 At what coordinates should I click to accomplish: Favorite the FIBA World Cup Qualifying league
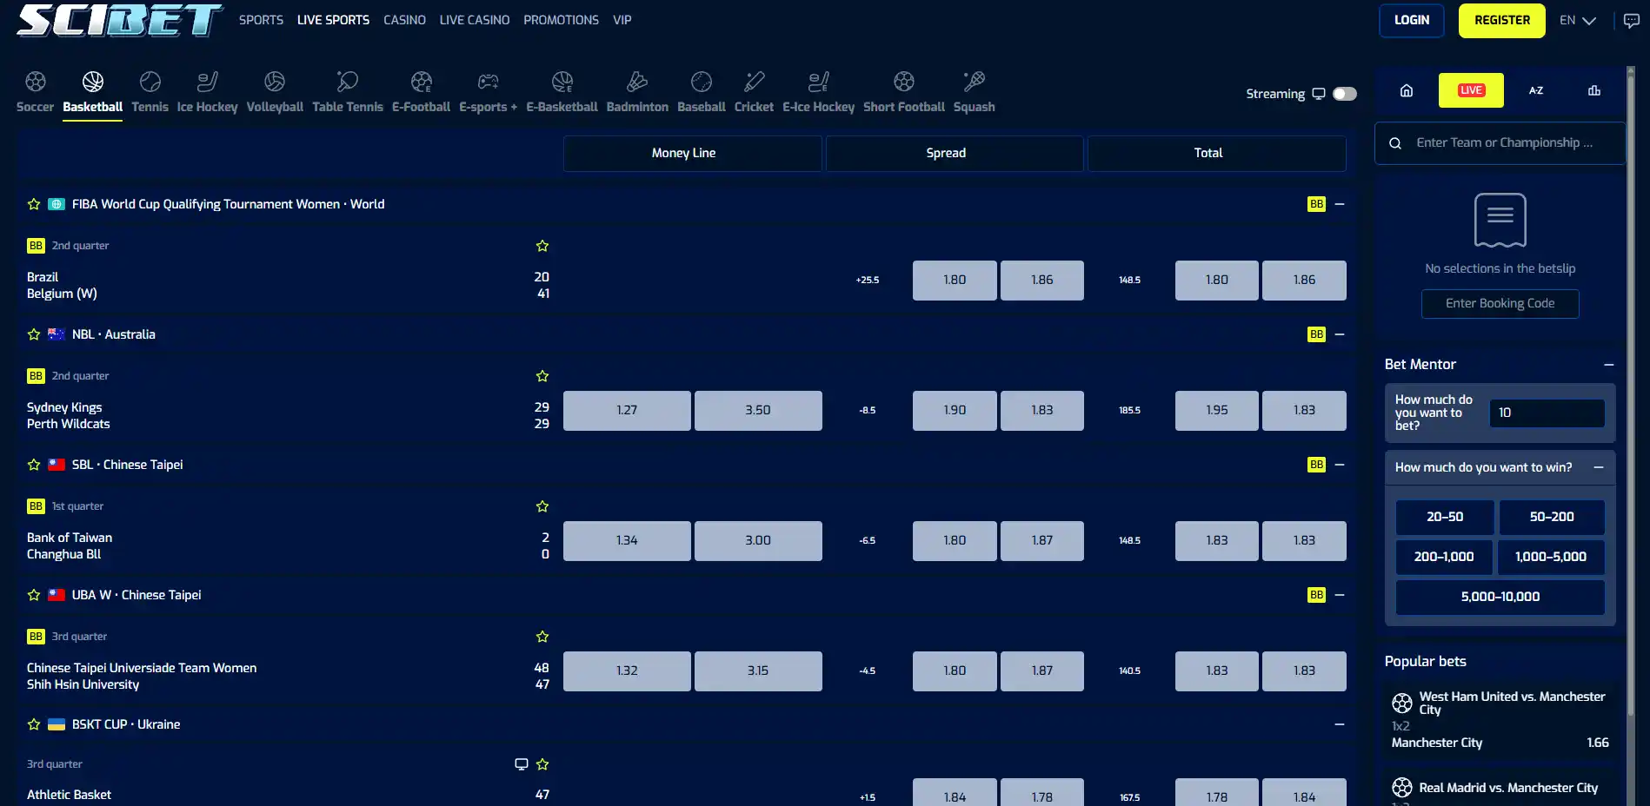pyautogui.click(x=34, y=204)
